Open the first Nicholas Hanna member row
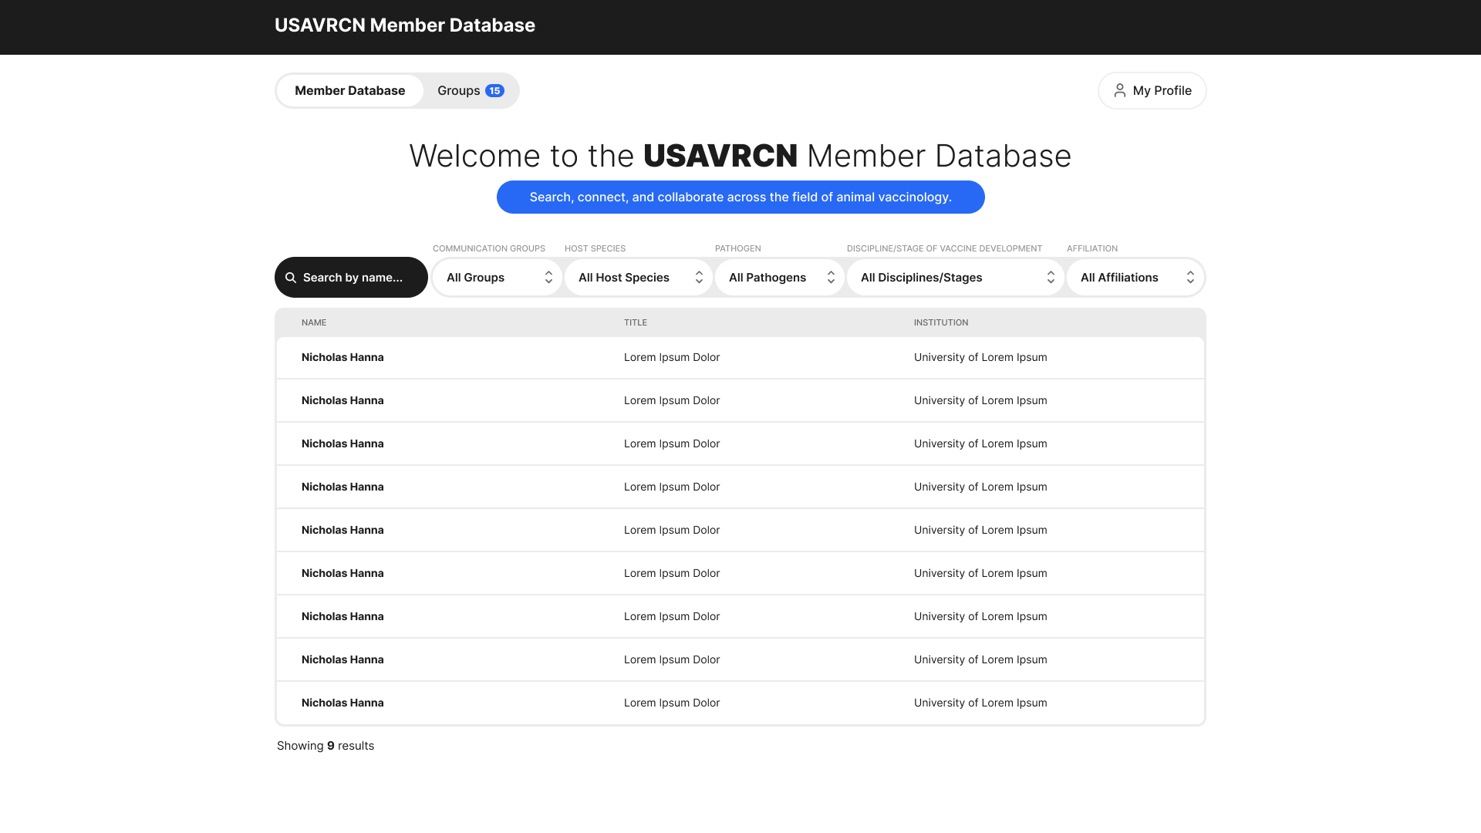Screen dimensions: 1481x833 coord(342,357)
